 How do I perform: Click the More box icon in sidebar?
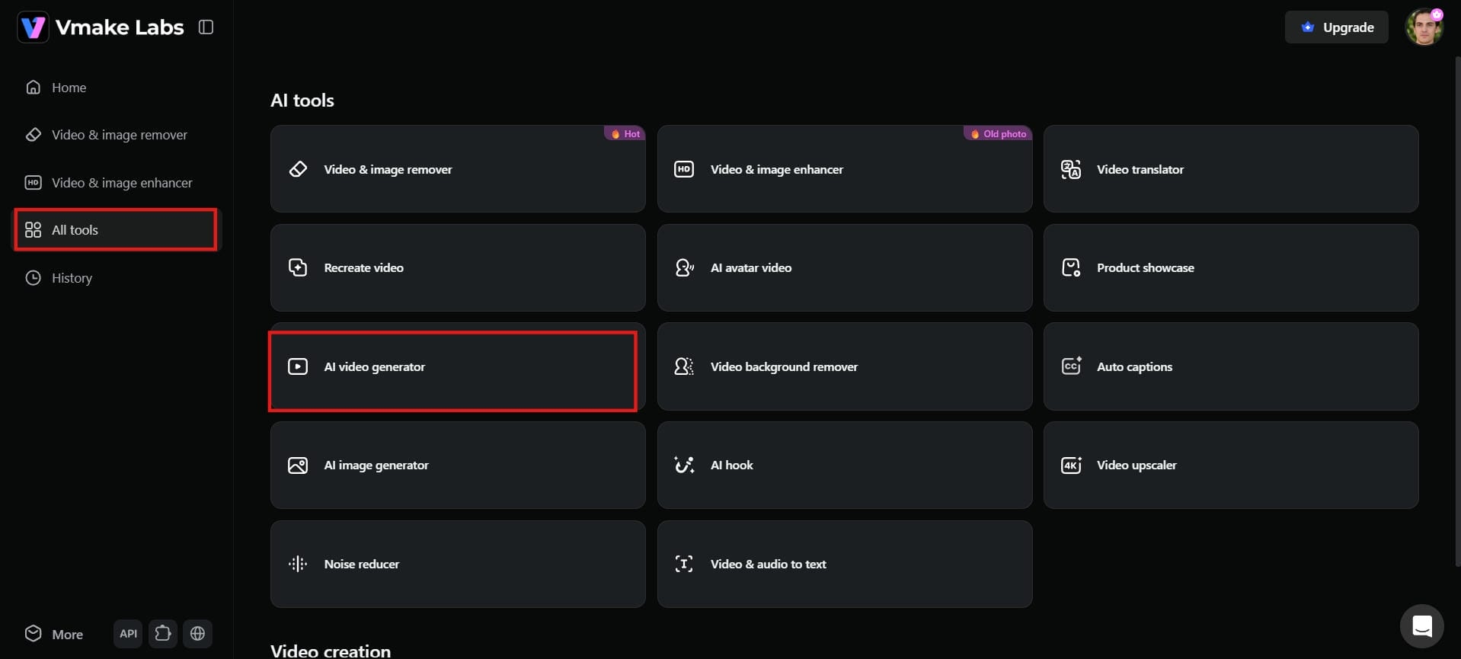(x=34, y=633)
